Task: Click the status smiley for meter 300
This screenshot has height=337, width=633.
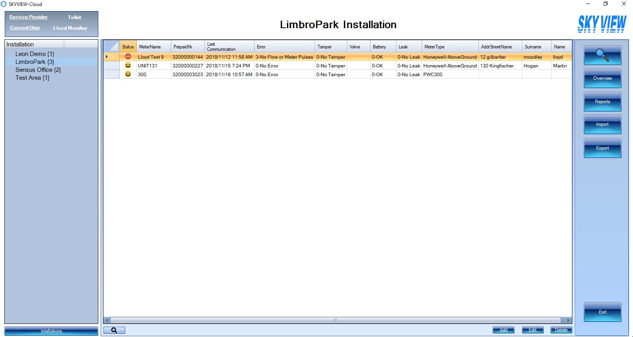Action: [x=128, y=74]
